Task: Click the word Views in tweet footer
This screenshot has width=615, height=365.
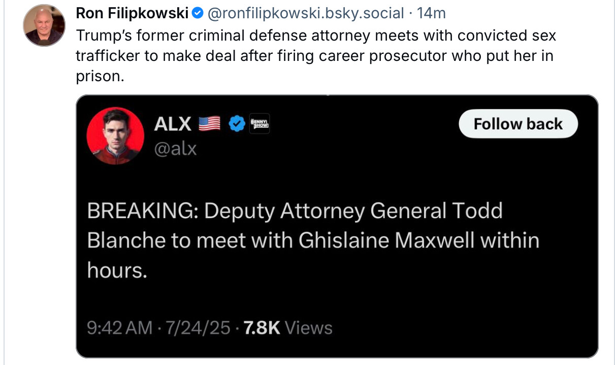Action: coord(309,327)
